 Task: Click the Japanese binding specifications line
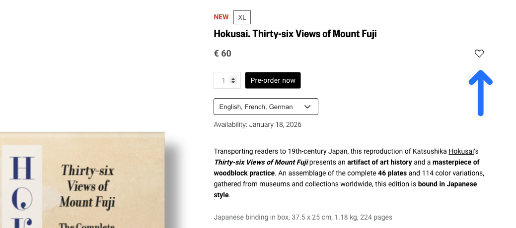tap(303, 217)
